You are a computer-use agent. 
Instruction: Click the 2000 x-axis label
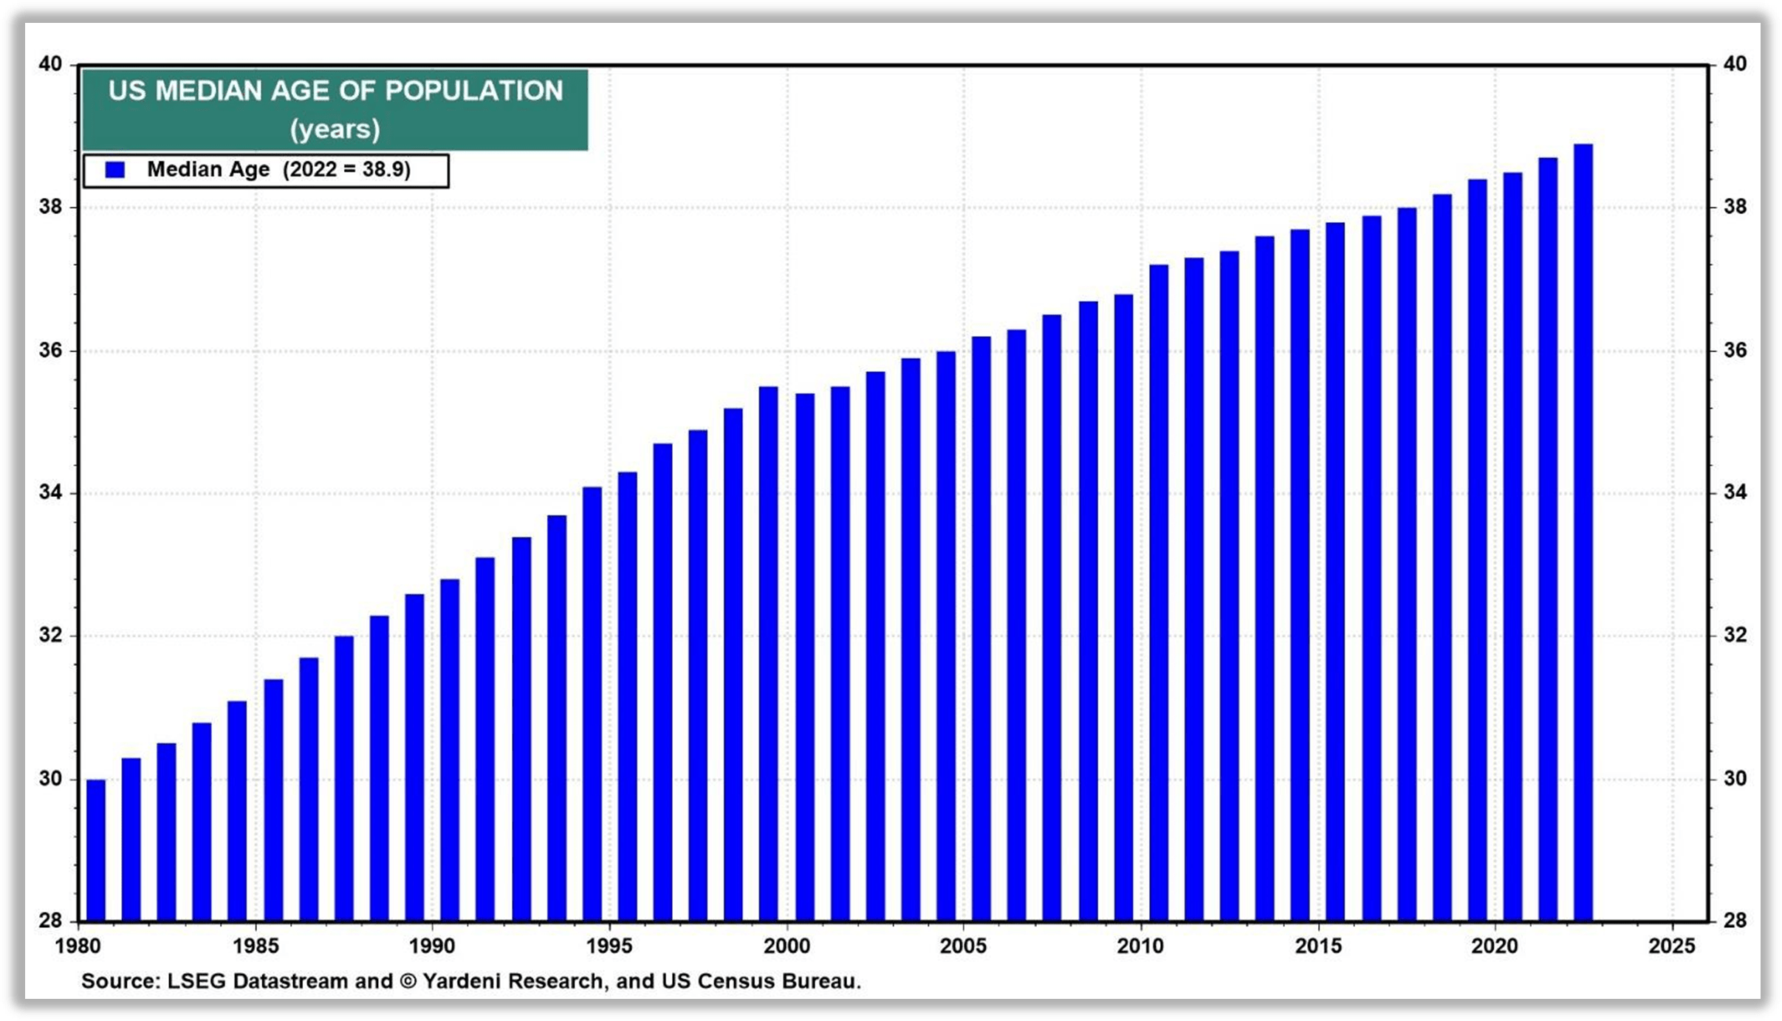[787, 946]
